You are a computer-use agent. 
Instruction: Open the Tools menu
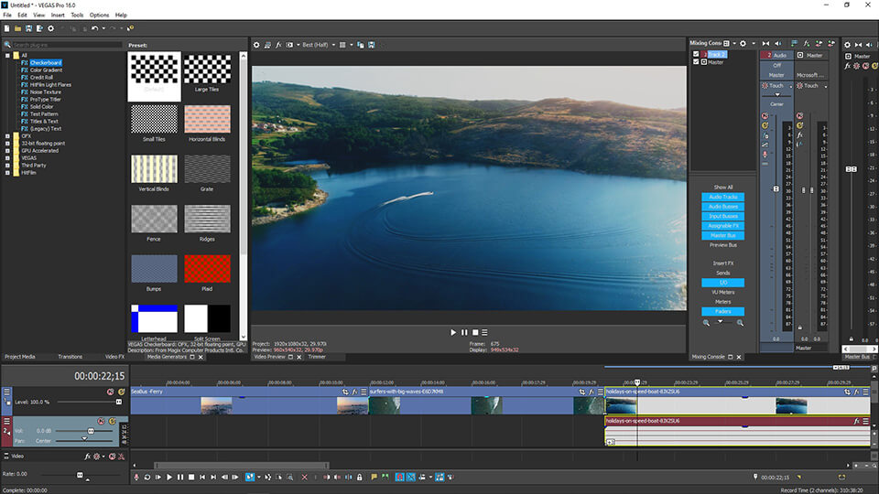pos(77,16)
